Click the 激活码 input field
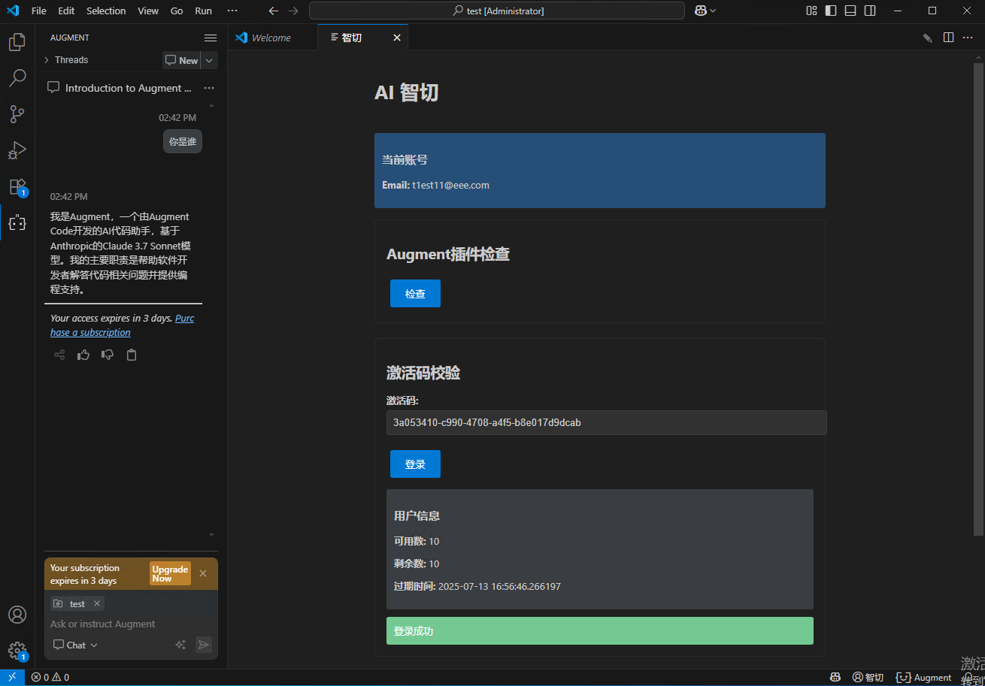The height and width of the screenshot is (686, 985). tap(606, 422)
